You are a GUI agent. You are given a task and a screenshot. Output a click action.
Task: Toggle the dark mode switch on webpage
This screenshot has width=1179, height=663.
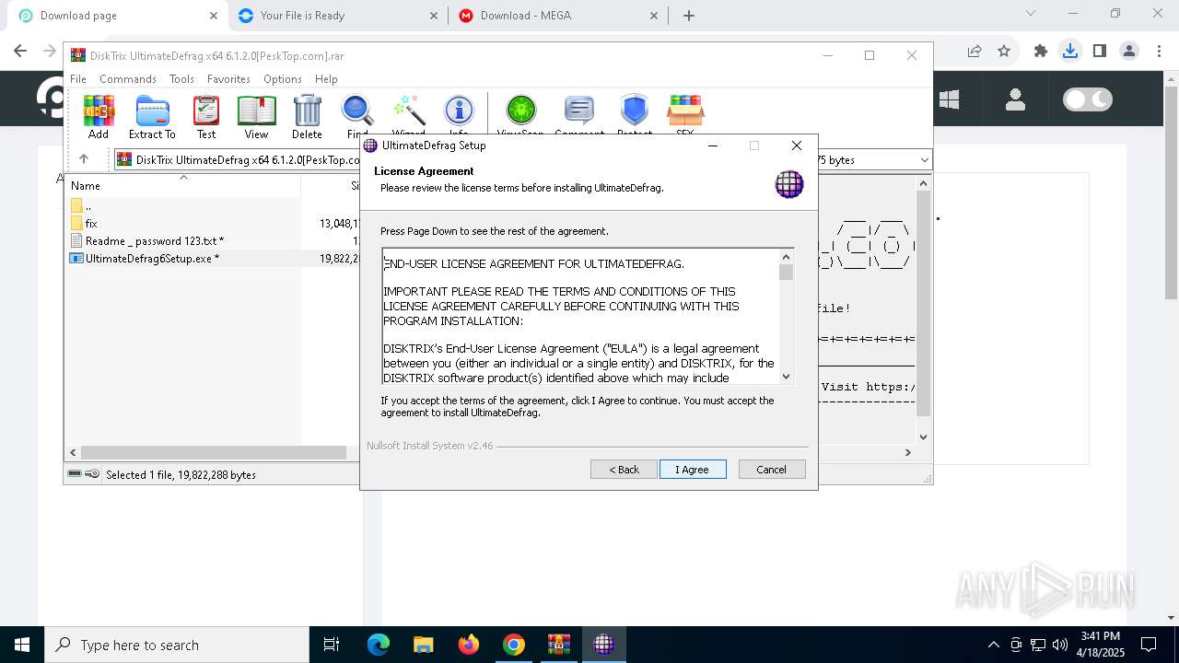[x=1088, y=99]
